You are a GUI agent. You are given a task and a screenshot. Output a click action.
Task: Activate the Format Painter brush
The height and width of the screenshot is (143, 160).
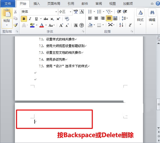coord(15,25)
